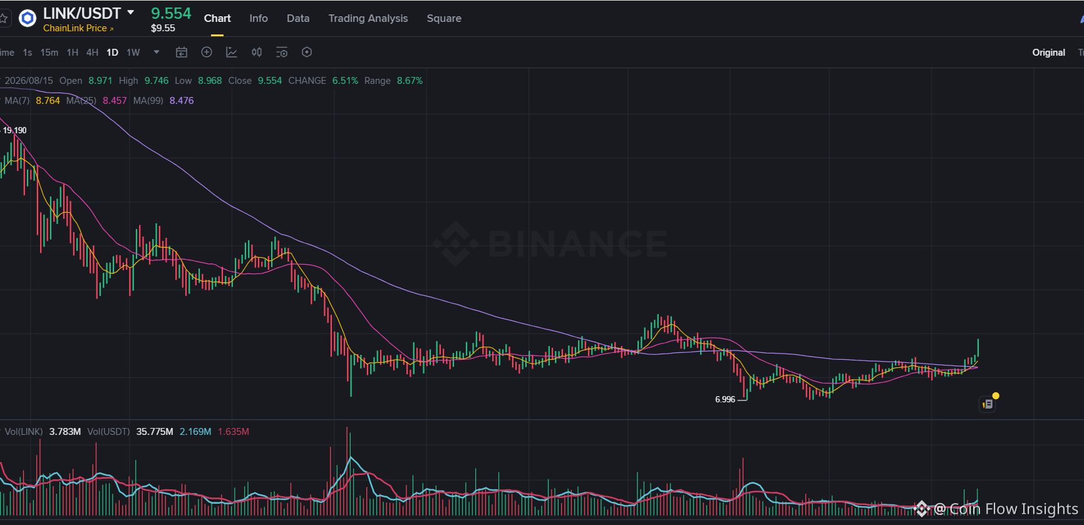Open the ChainLink Price link
The image size is (1084, 525).
pos(78,28)
